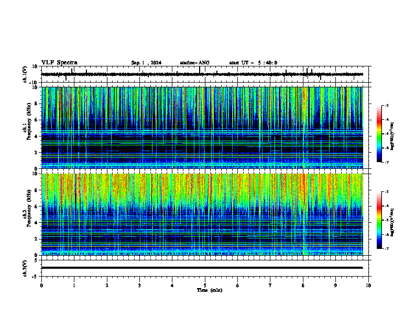Click tick label "5" on the time axis
Screen dimensions: 415x320
(x=205, y=285)
